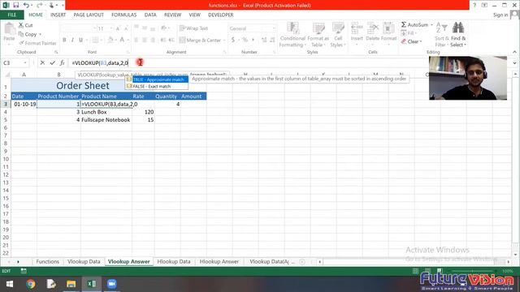Viewport: 520px width, 292px height.
Task: Open the Functions sheet tab
Action: (x=47, y=261)
